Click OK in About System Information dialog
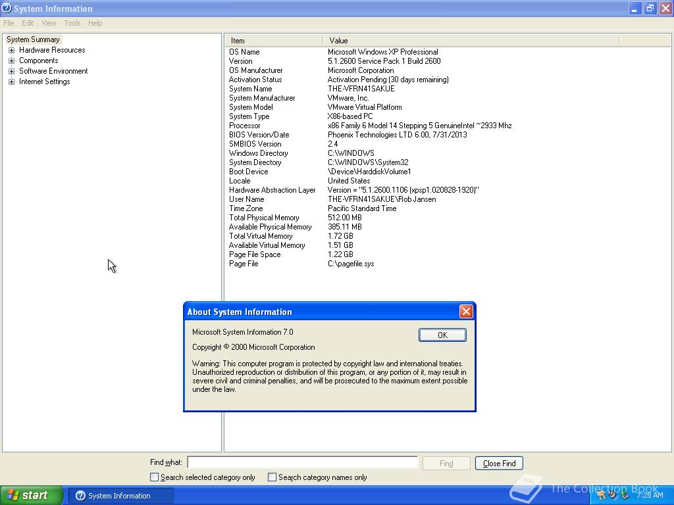The width and height of the screenshot is (674, 505). [442, 335]
